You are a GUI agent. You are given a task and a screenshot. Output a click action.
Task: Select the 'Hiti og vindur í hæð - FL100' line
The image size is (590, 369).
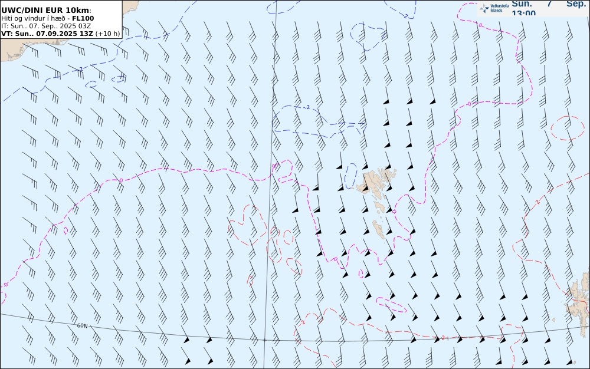[x=47, y=18]
